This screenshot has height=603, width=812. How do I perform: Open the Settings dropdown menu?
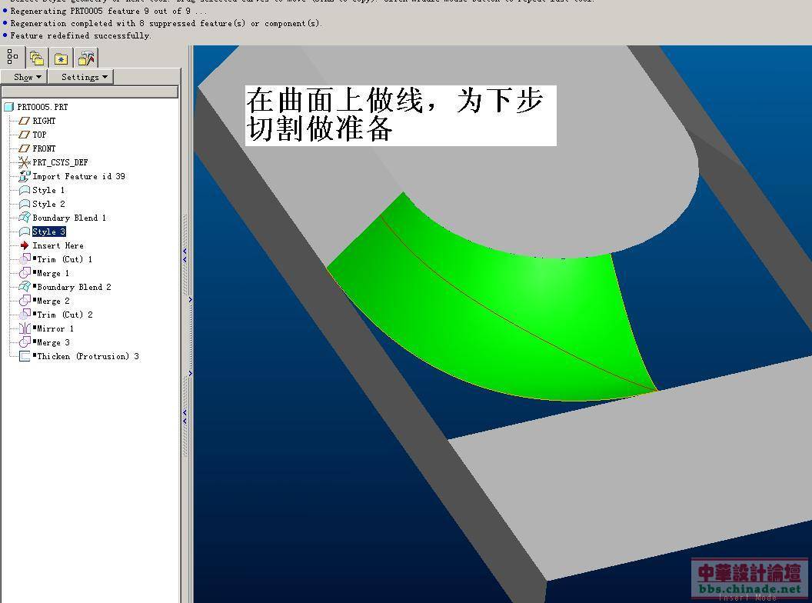coord(81,77)
